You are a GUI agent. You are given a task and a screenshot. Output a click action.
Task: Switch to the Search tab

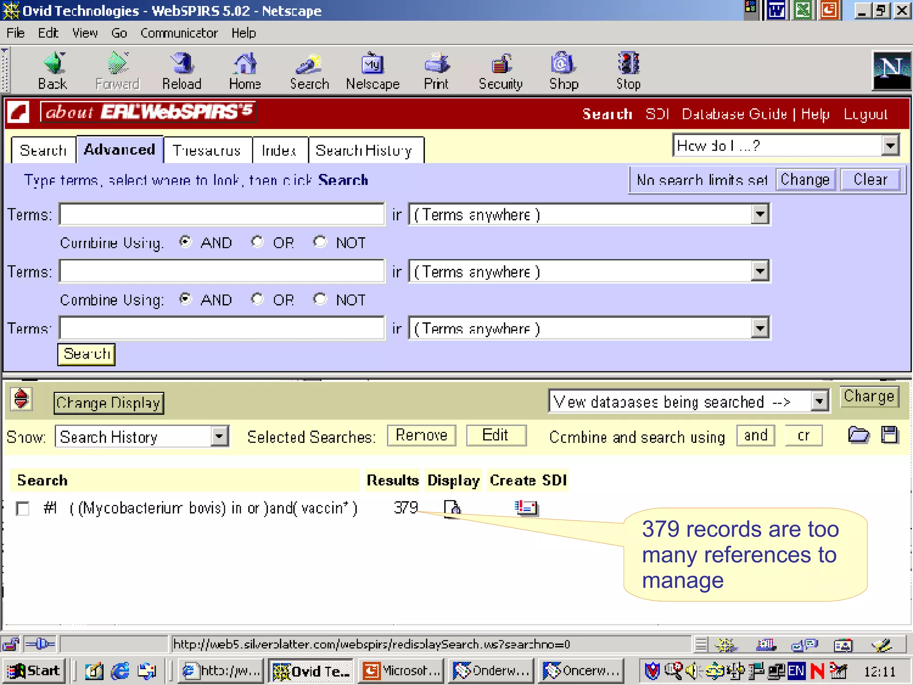coord(43,150)
